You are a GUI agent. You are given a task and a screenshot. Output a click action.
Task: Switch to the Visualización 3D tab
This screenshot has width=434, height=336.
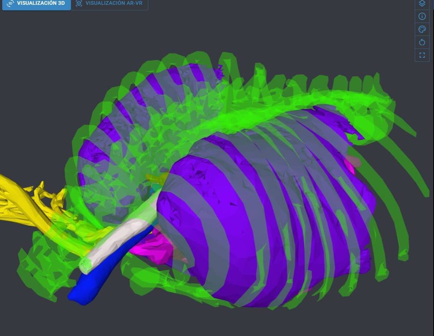coord(36,4)
